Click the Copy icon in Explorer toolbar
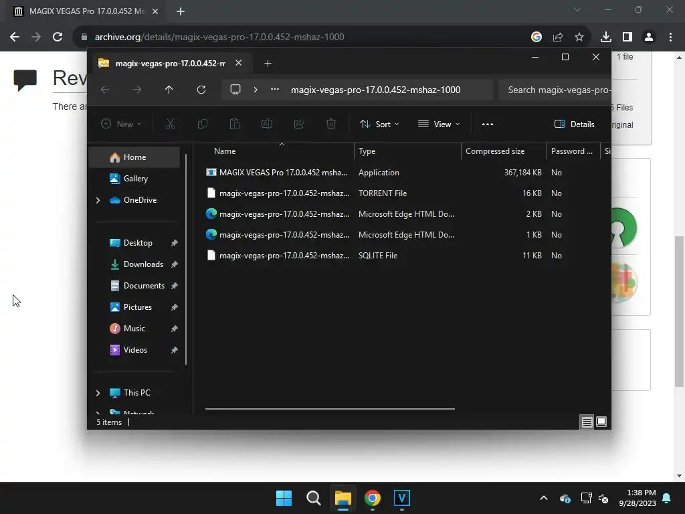This screenshot has height=514, width=685. [x=202, y=124]
